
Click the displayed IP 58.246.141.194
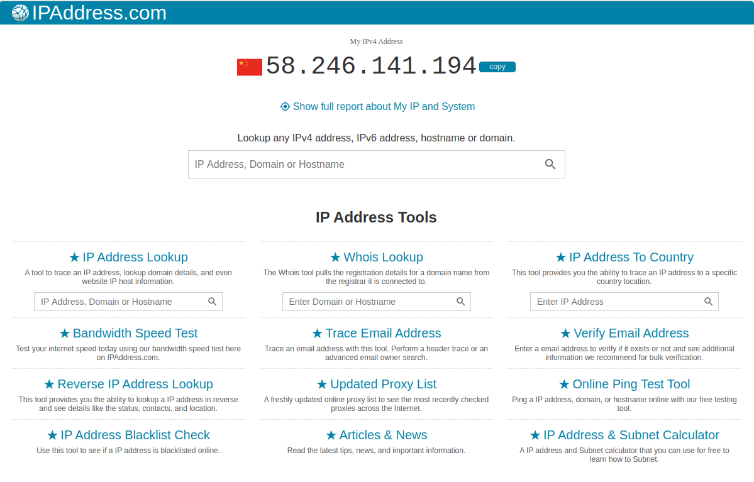[x=371, y=66]
